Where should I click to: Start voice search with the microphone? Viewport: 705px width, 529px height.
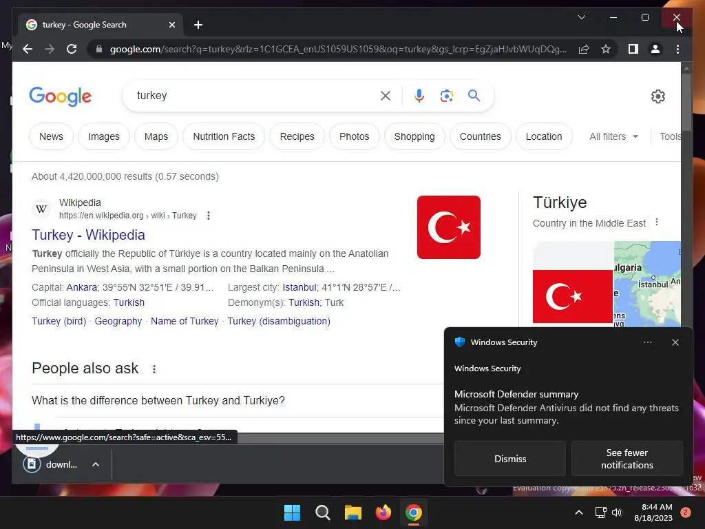tap(419, 95)
